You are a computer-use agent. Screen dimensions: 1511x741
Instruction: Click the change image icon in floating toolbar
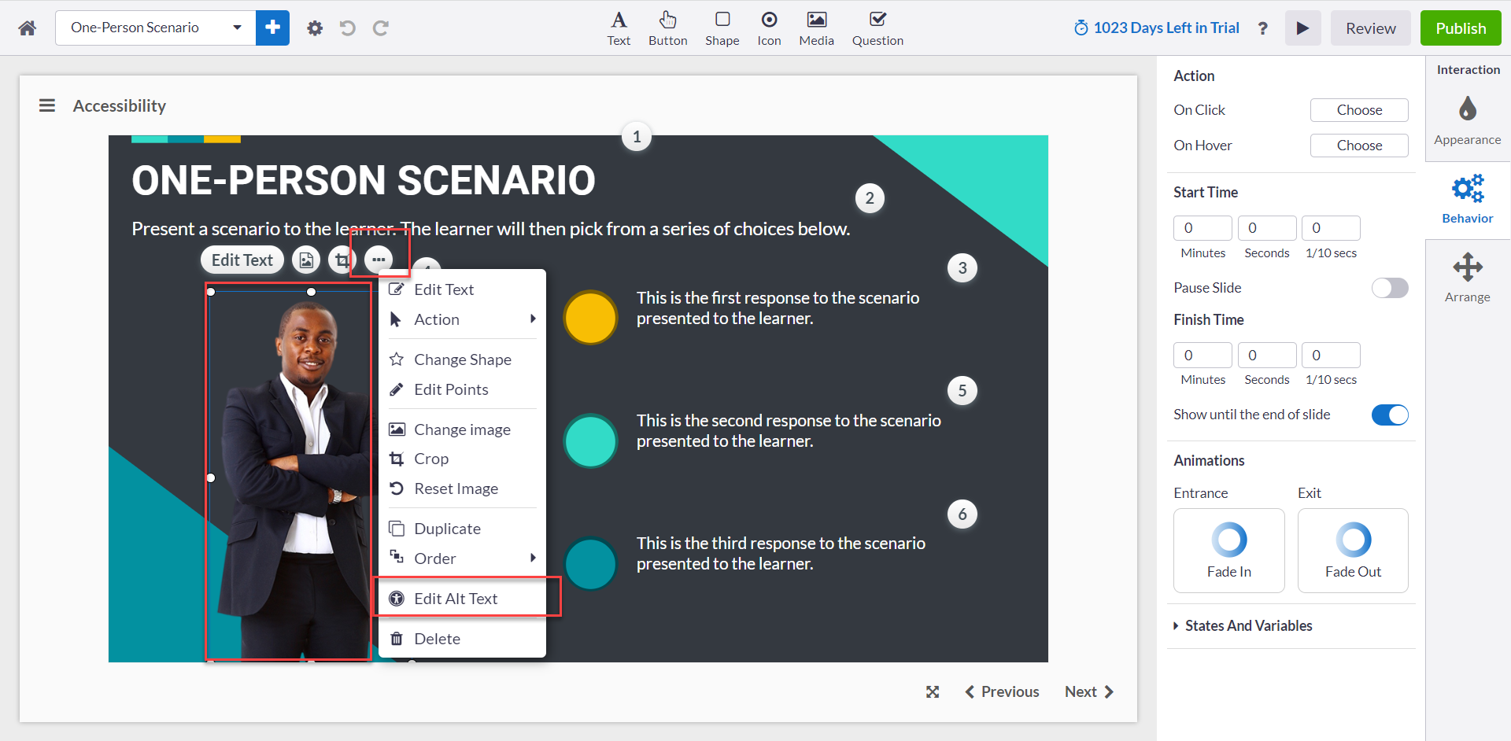306,260
